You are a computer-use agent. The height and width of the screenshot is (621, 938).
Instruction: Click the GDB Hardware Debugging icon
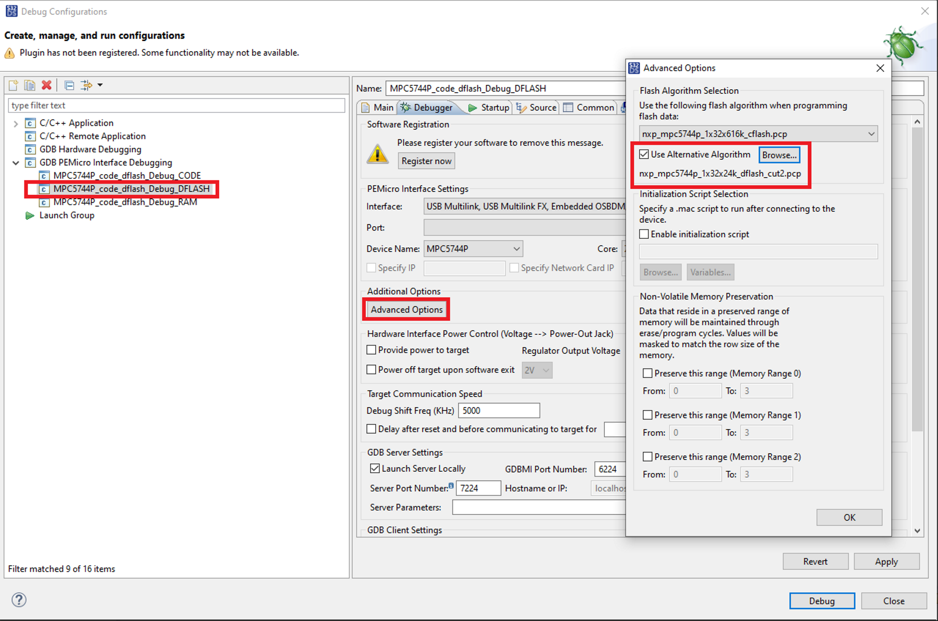[x=30, y=149]
